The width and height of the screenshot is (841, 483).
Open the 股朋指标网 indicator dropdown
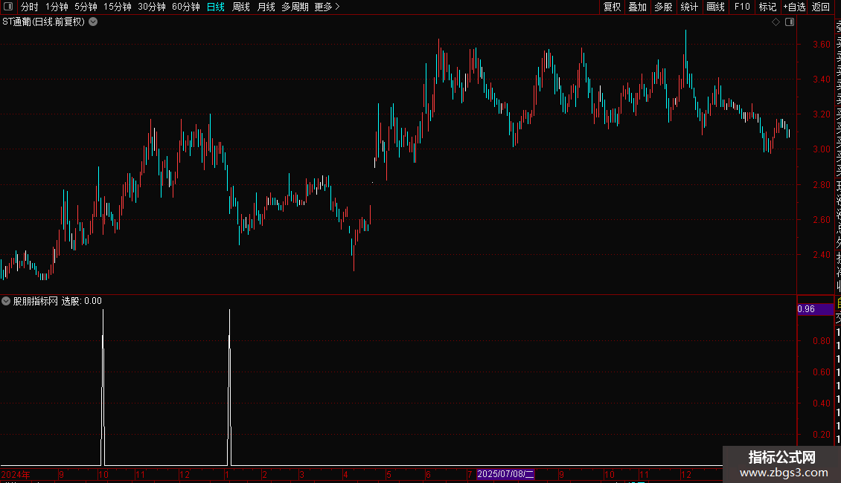click(6, 301)
